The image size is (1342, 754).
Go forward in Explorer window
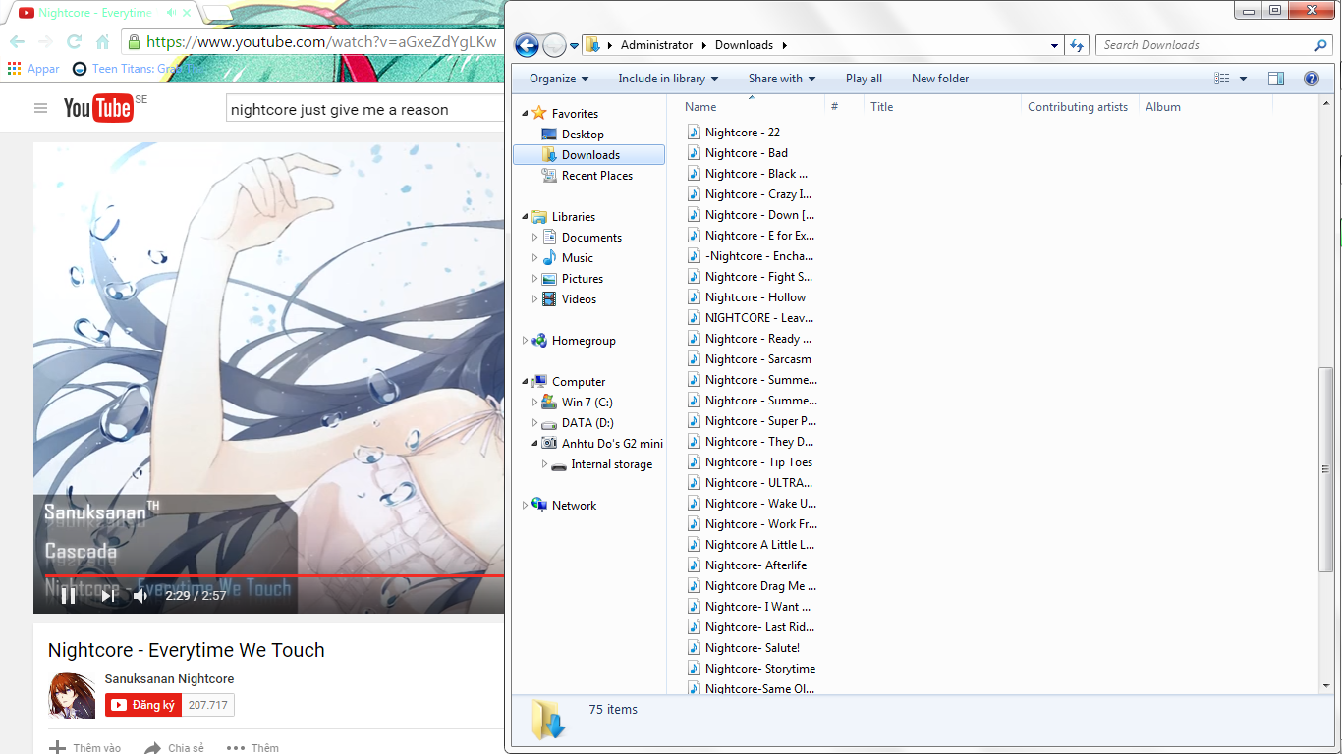(554, 45)
